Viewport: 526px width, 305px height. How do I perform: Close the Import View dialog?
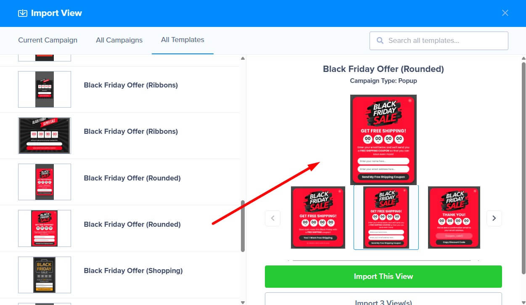coord(505,13)
